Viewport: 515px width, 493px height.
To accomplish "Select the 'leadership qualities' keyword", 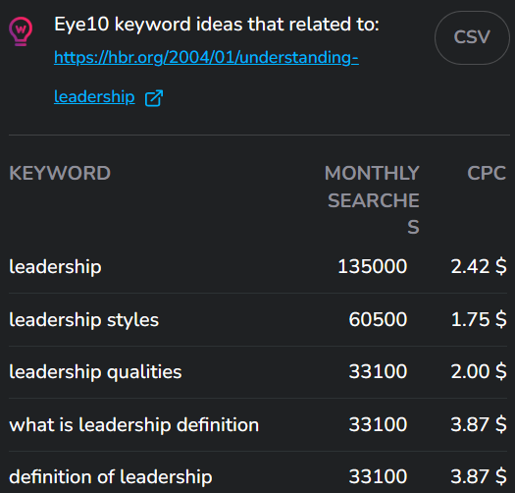I will pyautogui.click(x=95, y=372).
